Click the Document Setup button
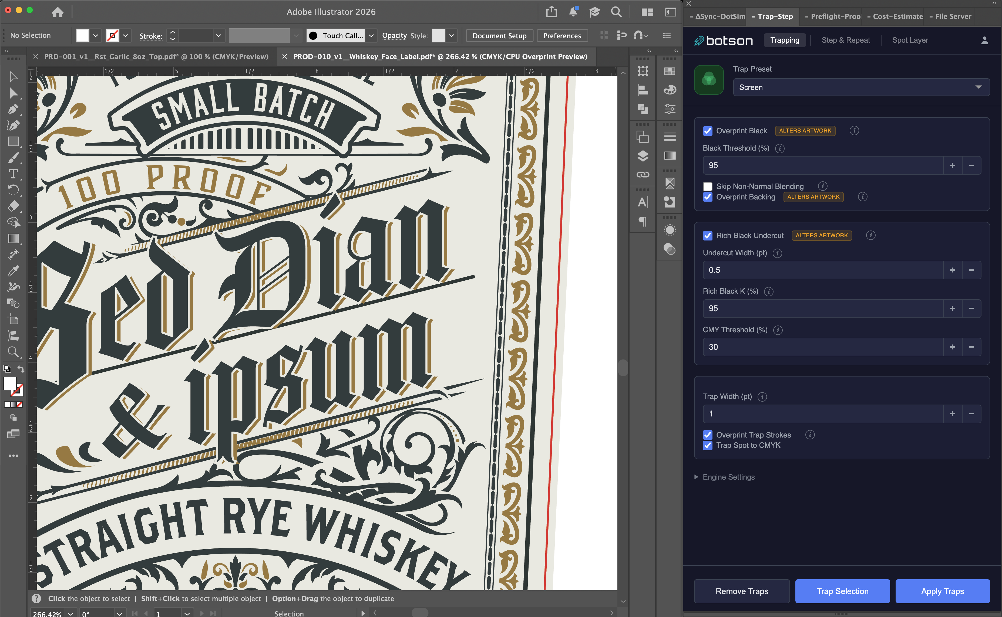The image size is (1002, 617). [499, 36]
